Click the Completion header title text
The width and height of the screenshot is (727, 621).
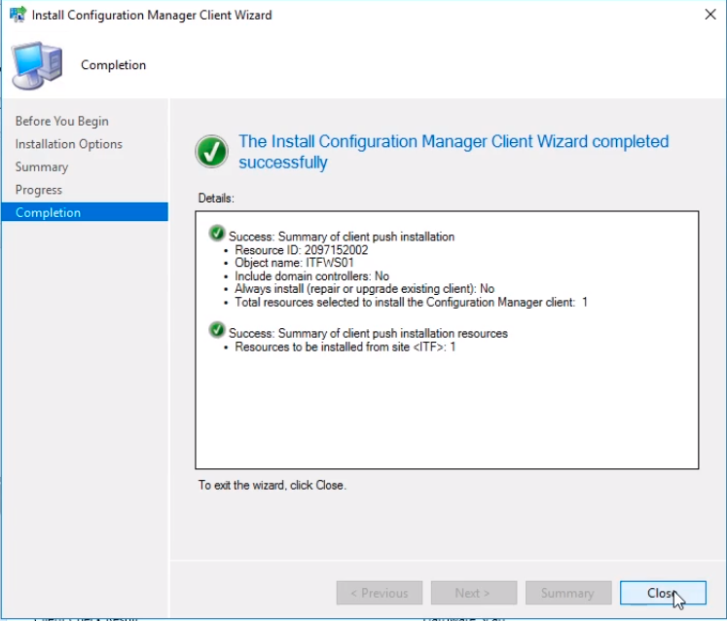(x=113, y=65)
